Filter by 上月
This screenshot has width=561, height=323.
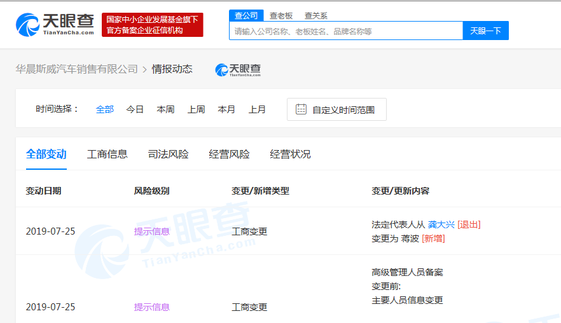click(257, 109)
